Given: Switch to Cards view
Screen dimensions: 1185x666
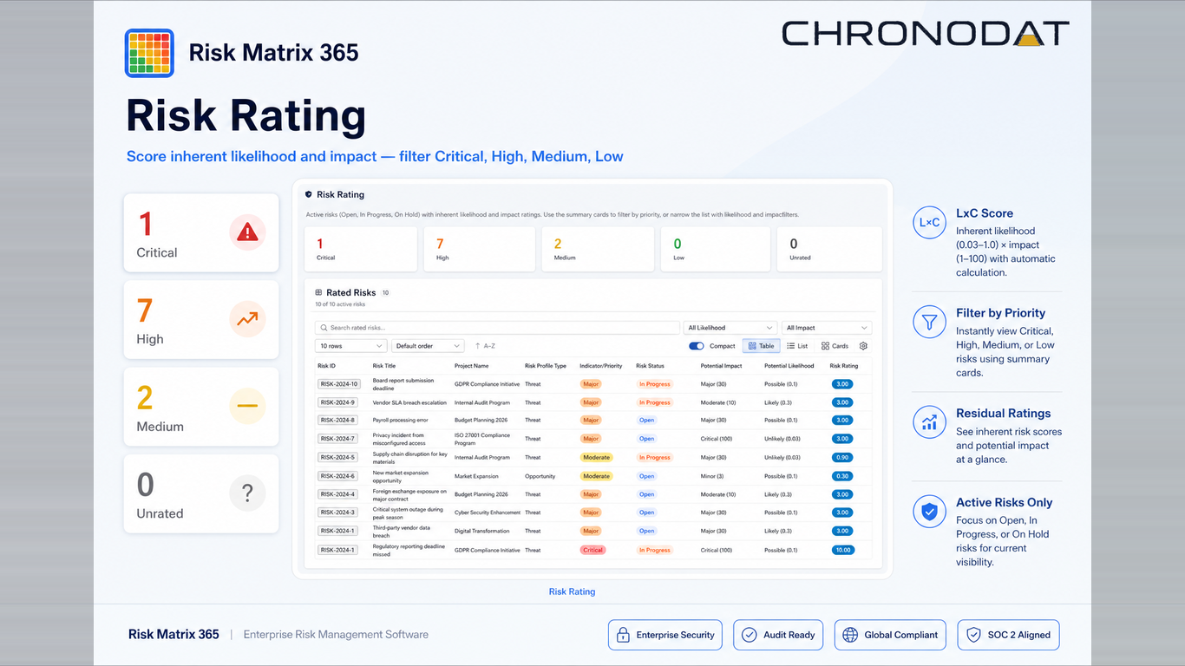Looking at the screenshot, I should (835, 346).
